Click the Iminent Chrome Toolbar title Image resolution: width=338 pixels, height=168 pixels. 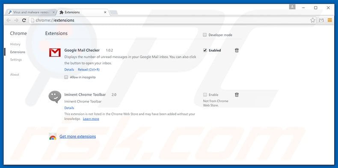pyautogui.click(x=85, y=94)
